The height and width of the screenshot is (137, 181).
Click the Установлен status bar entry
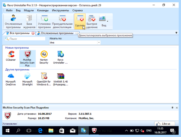point(10,124)
